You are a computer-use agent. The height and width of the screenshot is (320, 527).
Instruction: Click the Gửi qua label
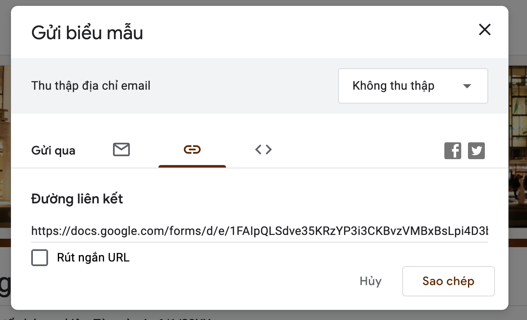click(x=54, y=150)
